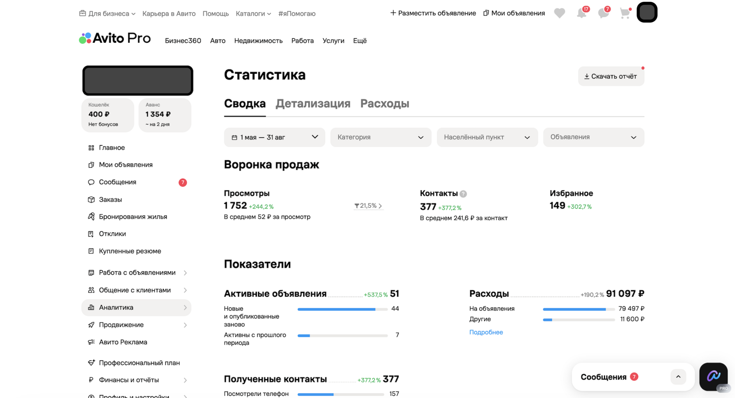This screenshot has width=735, height=398.
Task: Expand Работа с объявлениями menu
Action: pyautogui.click(x=136, y=272)
